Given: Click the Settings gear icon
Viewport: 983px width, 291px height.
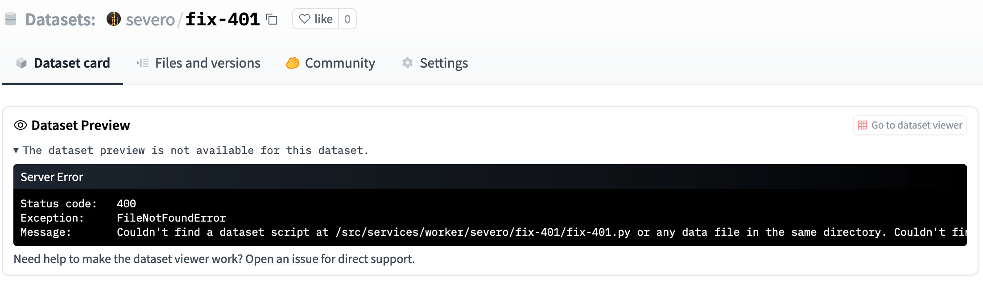Looking at the screenshot, I should click(407, 63).
